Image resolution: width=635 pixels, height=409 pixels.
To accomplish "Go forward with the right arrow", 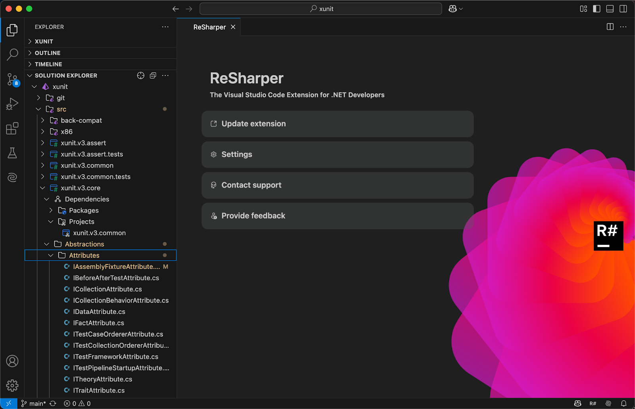I will coord(189,9).
